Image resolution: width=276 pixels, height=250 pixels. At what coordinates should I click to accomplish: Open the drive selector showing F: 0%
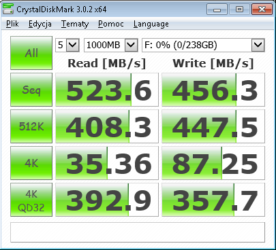[x=203, y=45]
